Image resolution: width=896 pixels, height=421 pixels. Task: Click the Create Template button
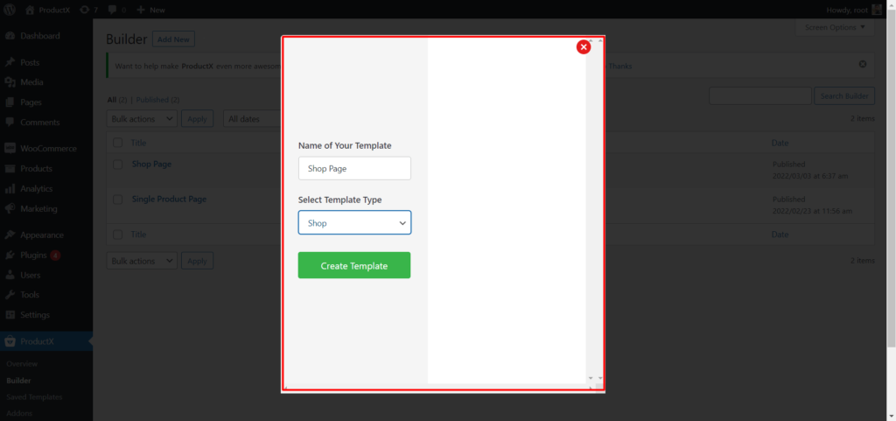pos(354,265)
